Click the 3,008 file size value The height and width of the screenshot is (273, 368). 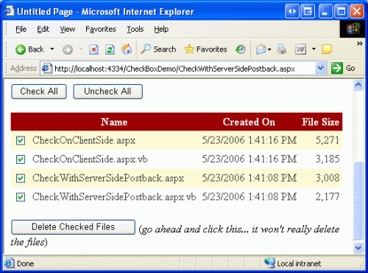point(328,178)
